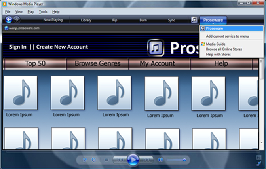This screenshot has height=169, width=266.
Task: Select Browse all Online Stores
Action: (x=224, y=49)
